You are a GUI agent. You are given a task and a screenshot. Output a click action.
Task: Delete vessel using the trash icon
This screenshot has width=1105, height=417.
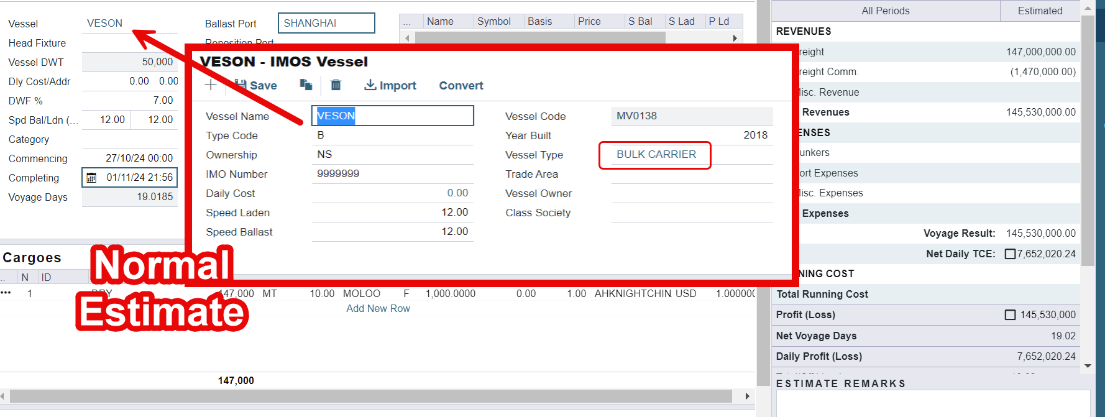[336, 85]
